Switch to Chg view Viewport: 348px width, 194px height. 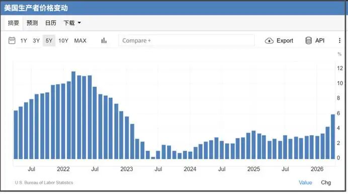click(x=326, y=182)
